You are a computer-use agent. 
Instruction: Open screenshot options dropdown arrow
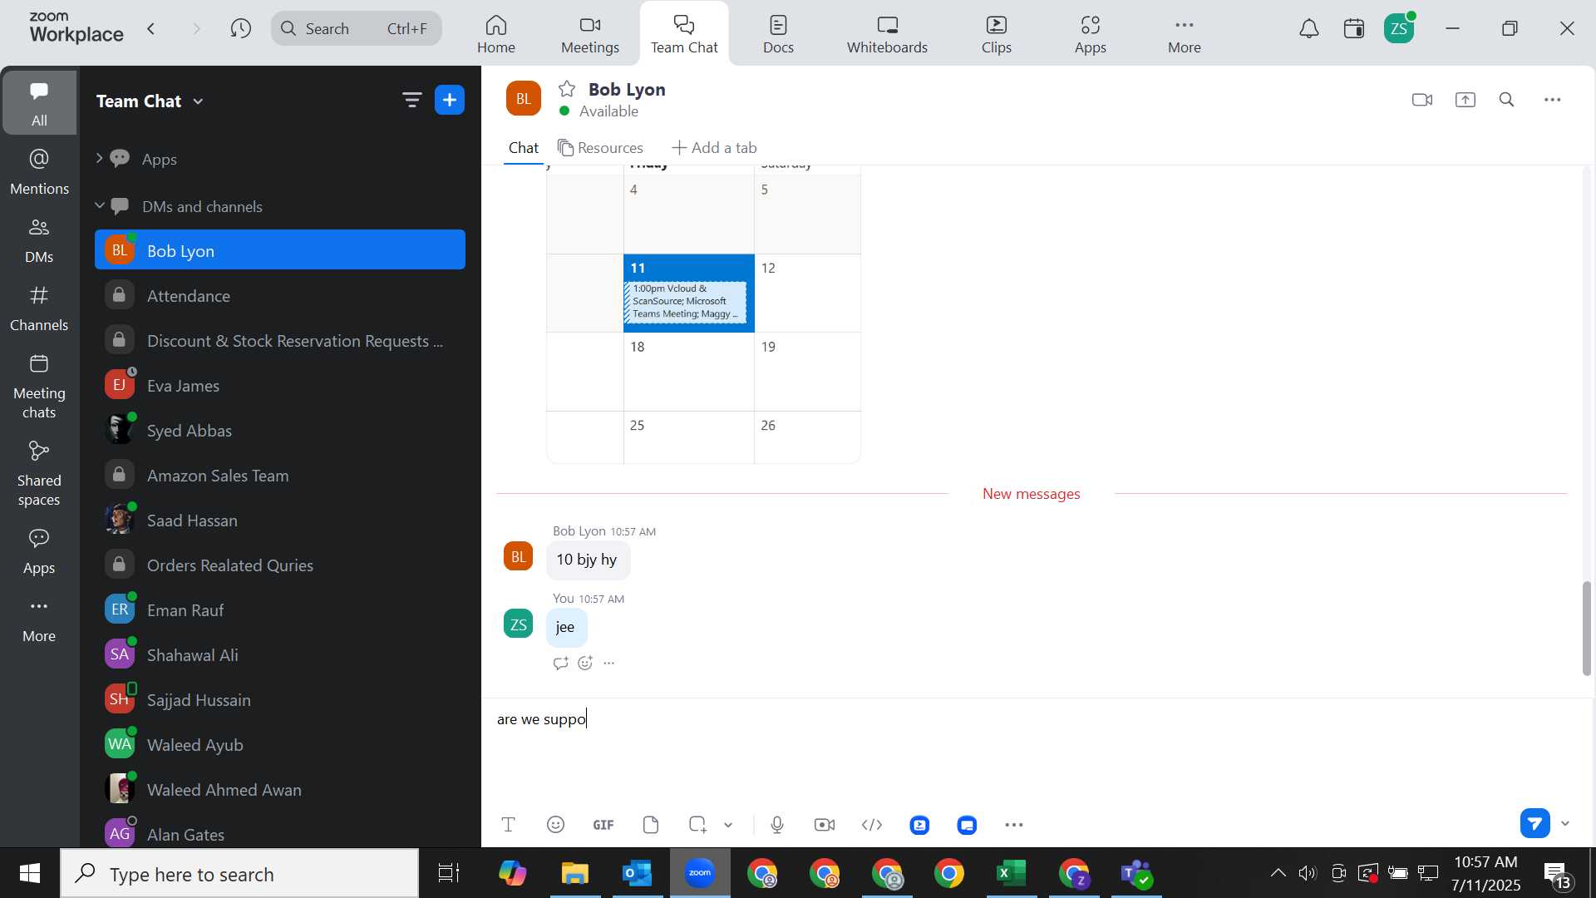[728, 825]
